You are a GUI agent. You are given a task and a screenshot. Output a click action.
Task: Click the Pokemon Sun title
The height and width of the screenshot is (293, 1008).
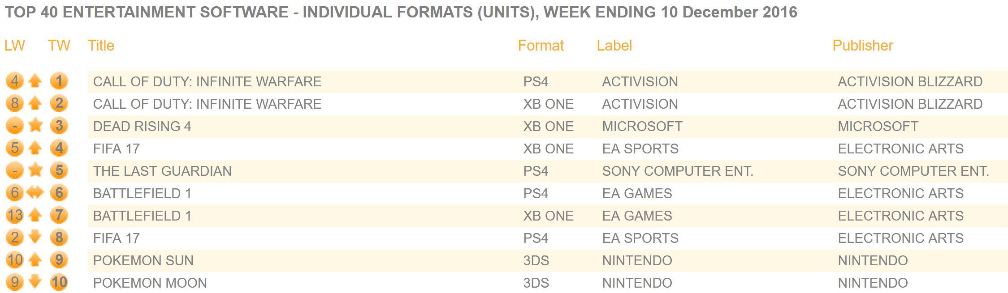pyautogui.click(x=143, y=260)
